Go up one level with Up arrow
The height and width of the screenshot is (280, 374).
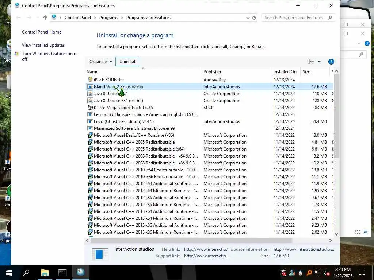pyautogui.click(x=45, y=17)
